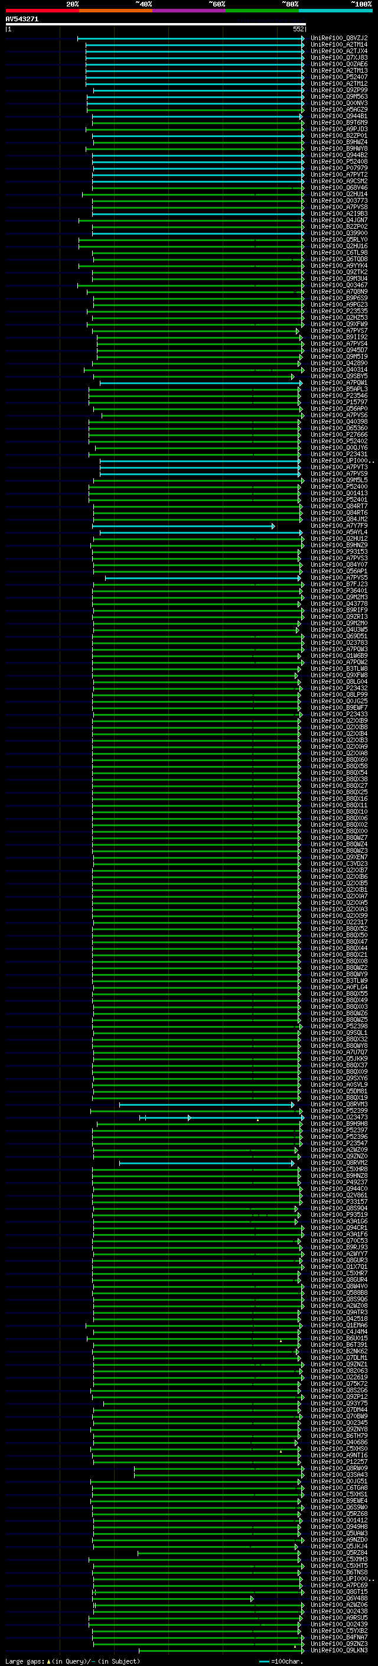The width and height of the screenshot is (378, 1666).
Task: Open hit UniRef100_A2I9B3
Action: pyautogui.click(x=339, y=213)
